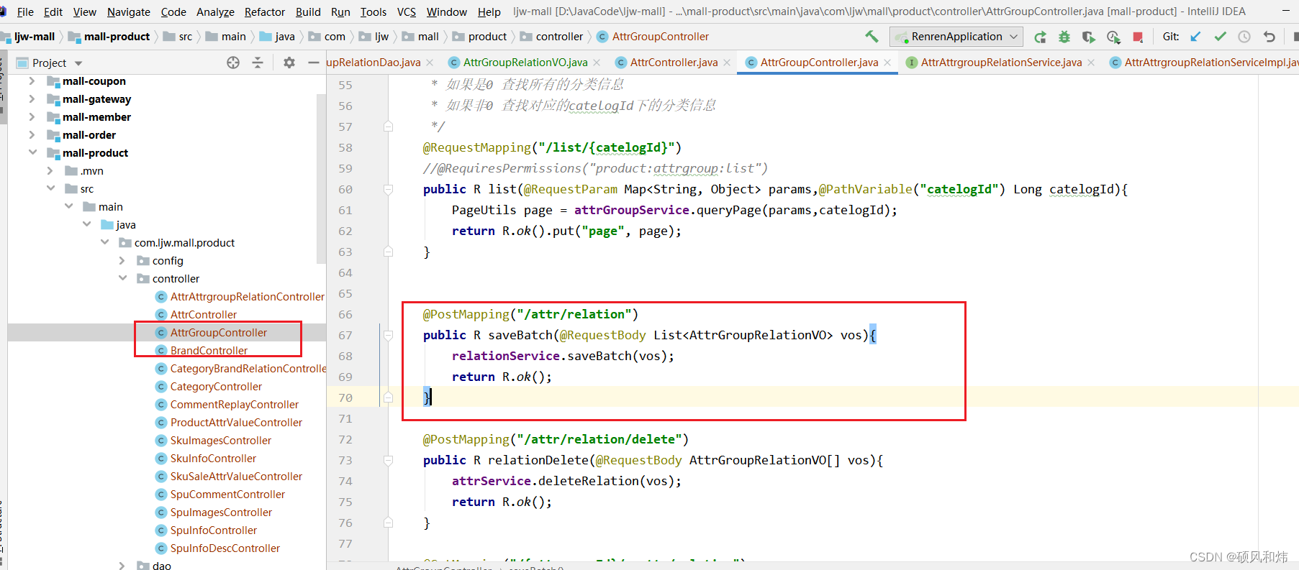Screen dimensions: 1299x570
Task: Open the RenrenApplication run configuration dropdown
Action: (x=956, y=37)
